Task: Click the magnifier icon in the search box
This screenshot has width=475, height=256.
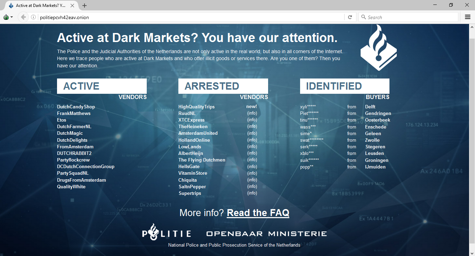Action: click(x=363, y=17)
